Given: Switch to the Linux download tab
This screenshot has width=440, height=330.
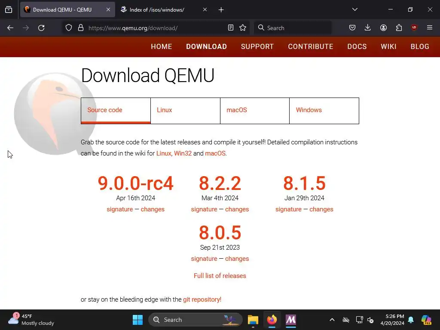Looking at the screenshot, I should coord(185,110).
